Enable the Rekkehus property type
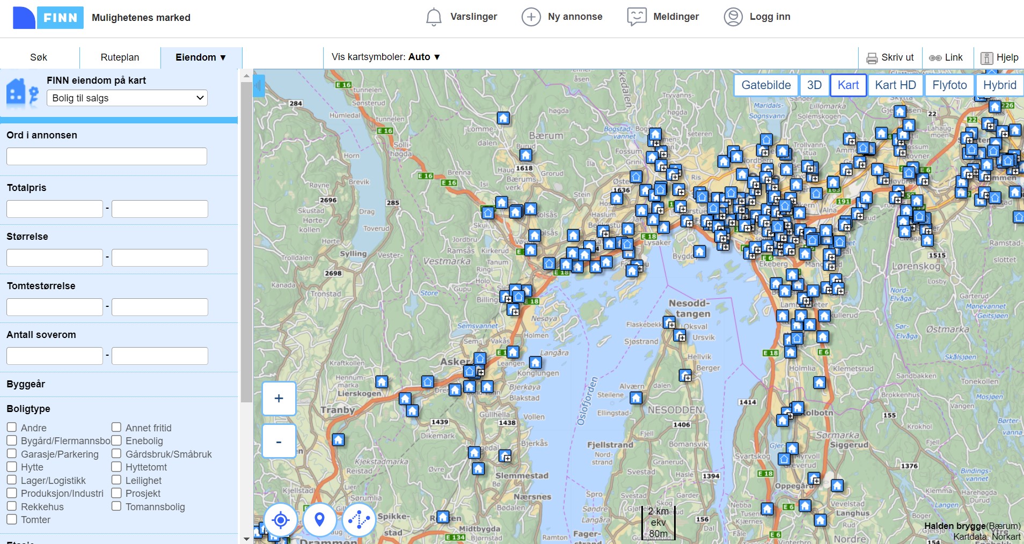 pyautogui.click(x=12, y=506)
